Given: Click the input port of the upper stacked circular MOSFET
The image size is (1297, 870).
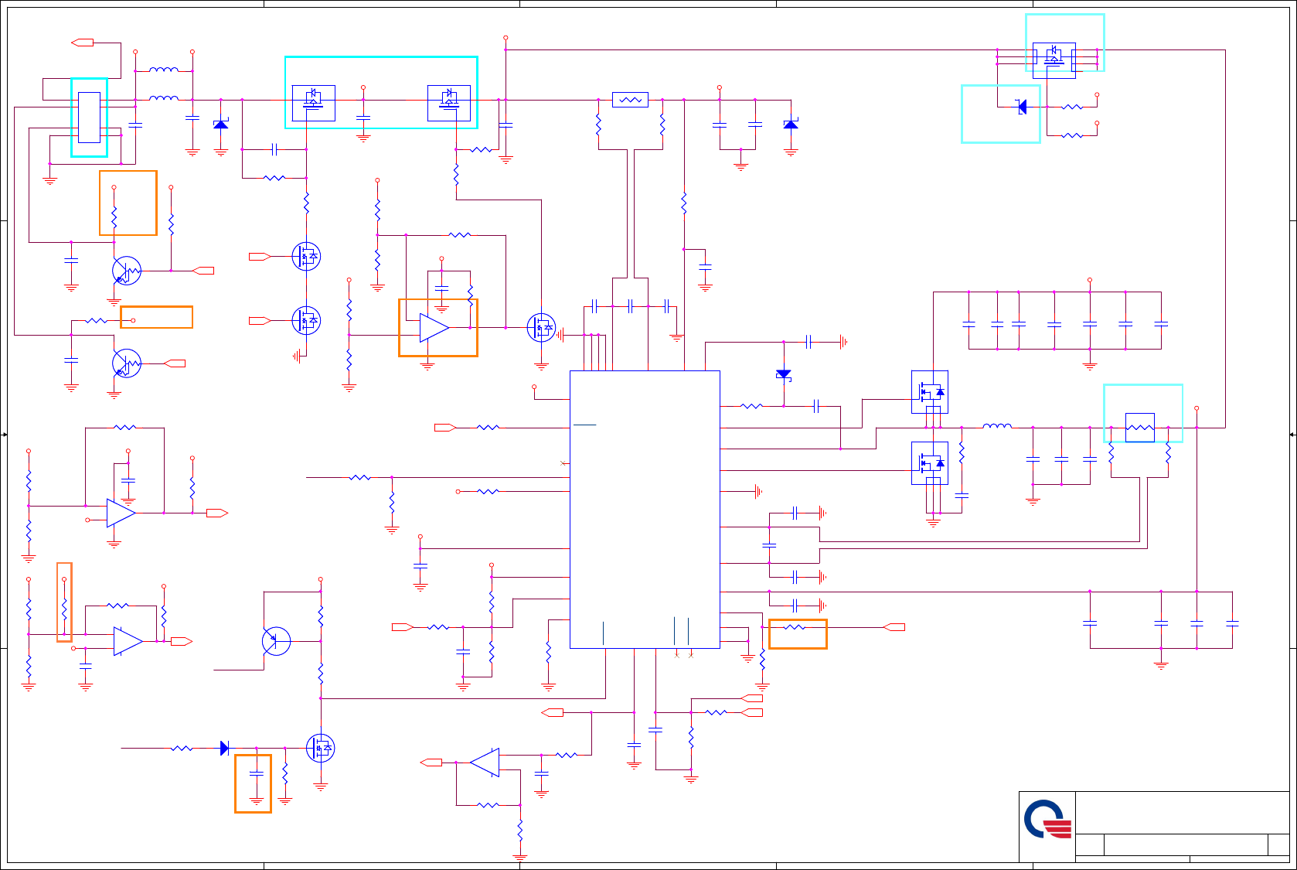Looking at the screenshot, I should [x=260, y=256].
